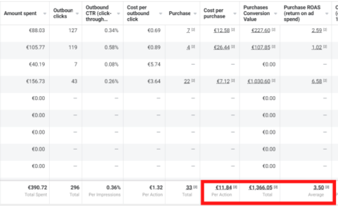
Task: Open Purchase ROAS column dropdown arrow
Action: click(x=327, y=13)
